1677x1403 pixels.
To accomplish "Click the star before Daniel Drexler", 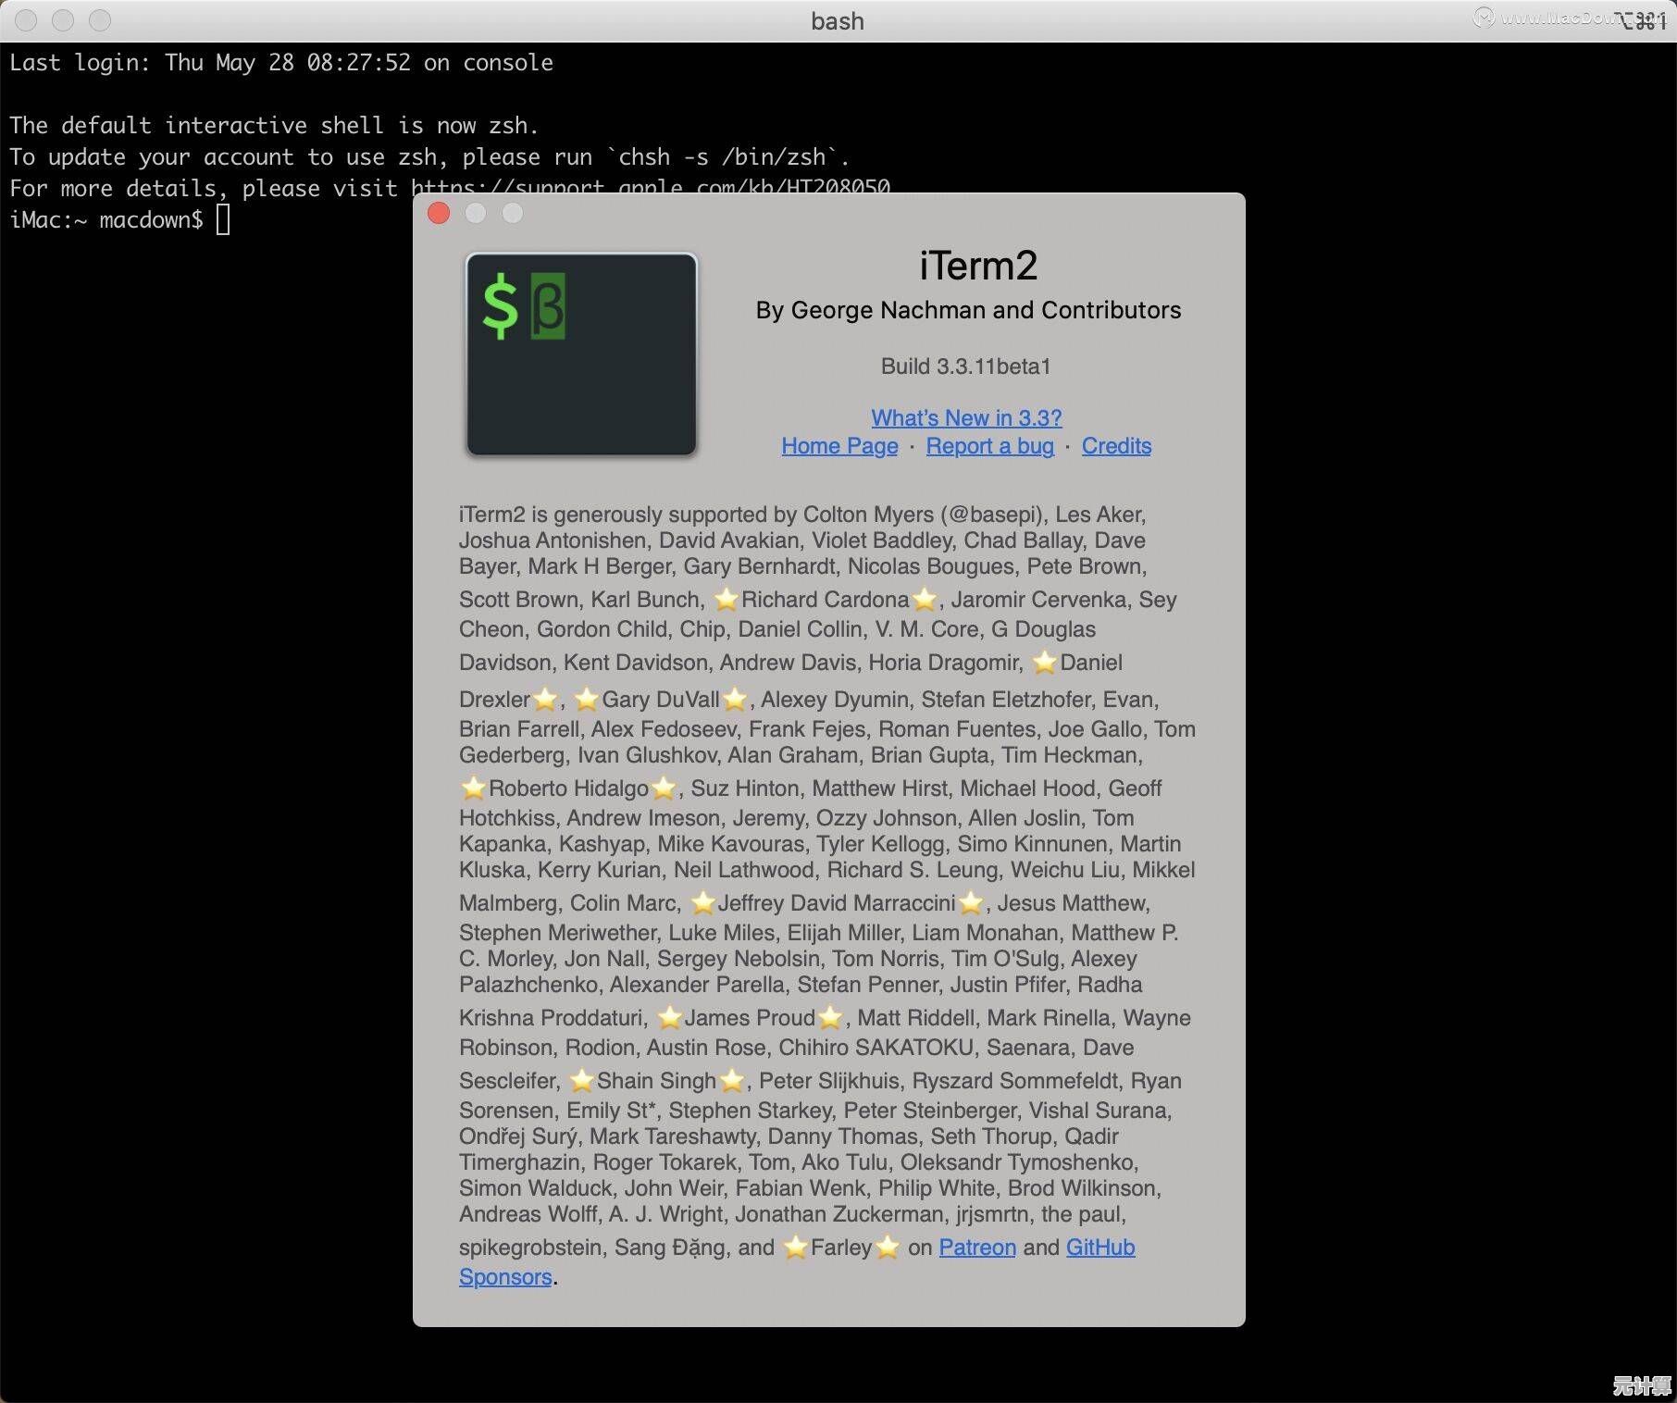I will coord(1045,663).
